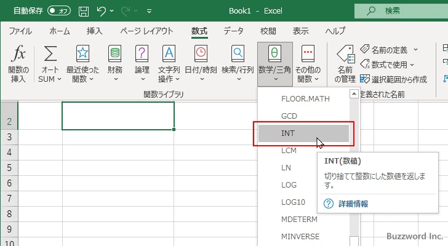Image resolution: width=448 pixels, height=246 pixels.
Task: Click the up arrow of the function list scrollbar
Action: click(x=354, y=93)
